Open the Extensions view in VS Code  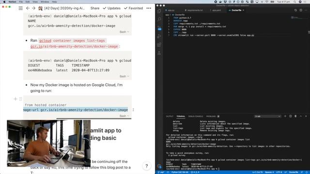click(159, 44)
